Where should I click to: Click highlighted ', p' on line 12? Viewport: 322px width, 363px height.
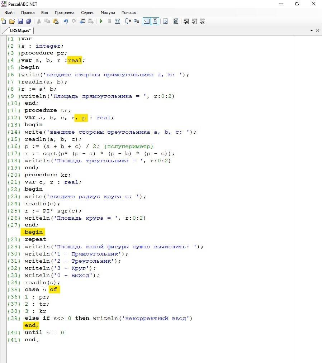[x=81, y=118]
